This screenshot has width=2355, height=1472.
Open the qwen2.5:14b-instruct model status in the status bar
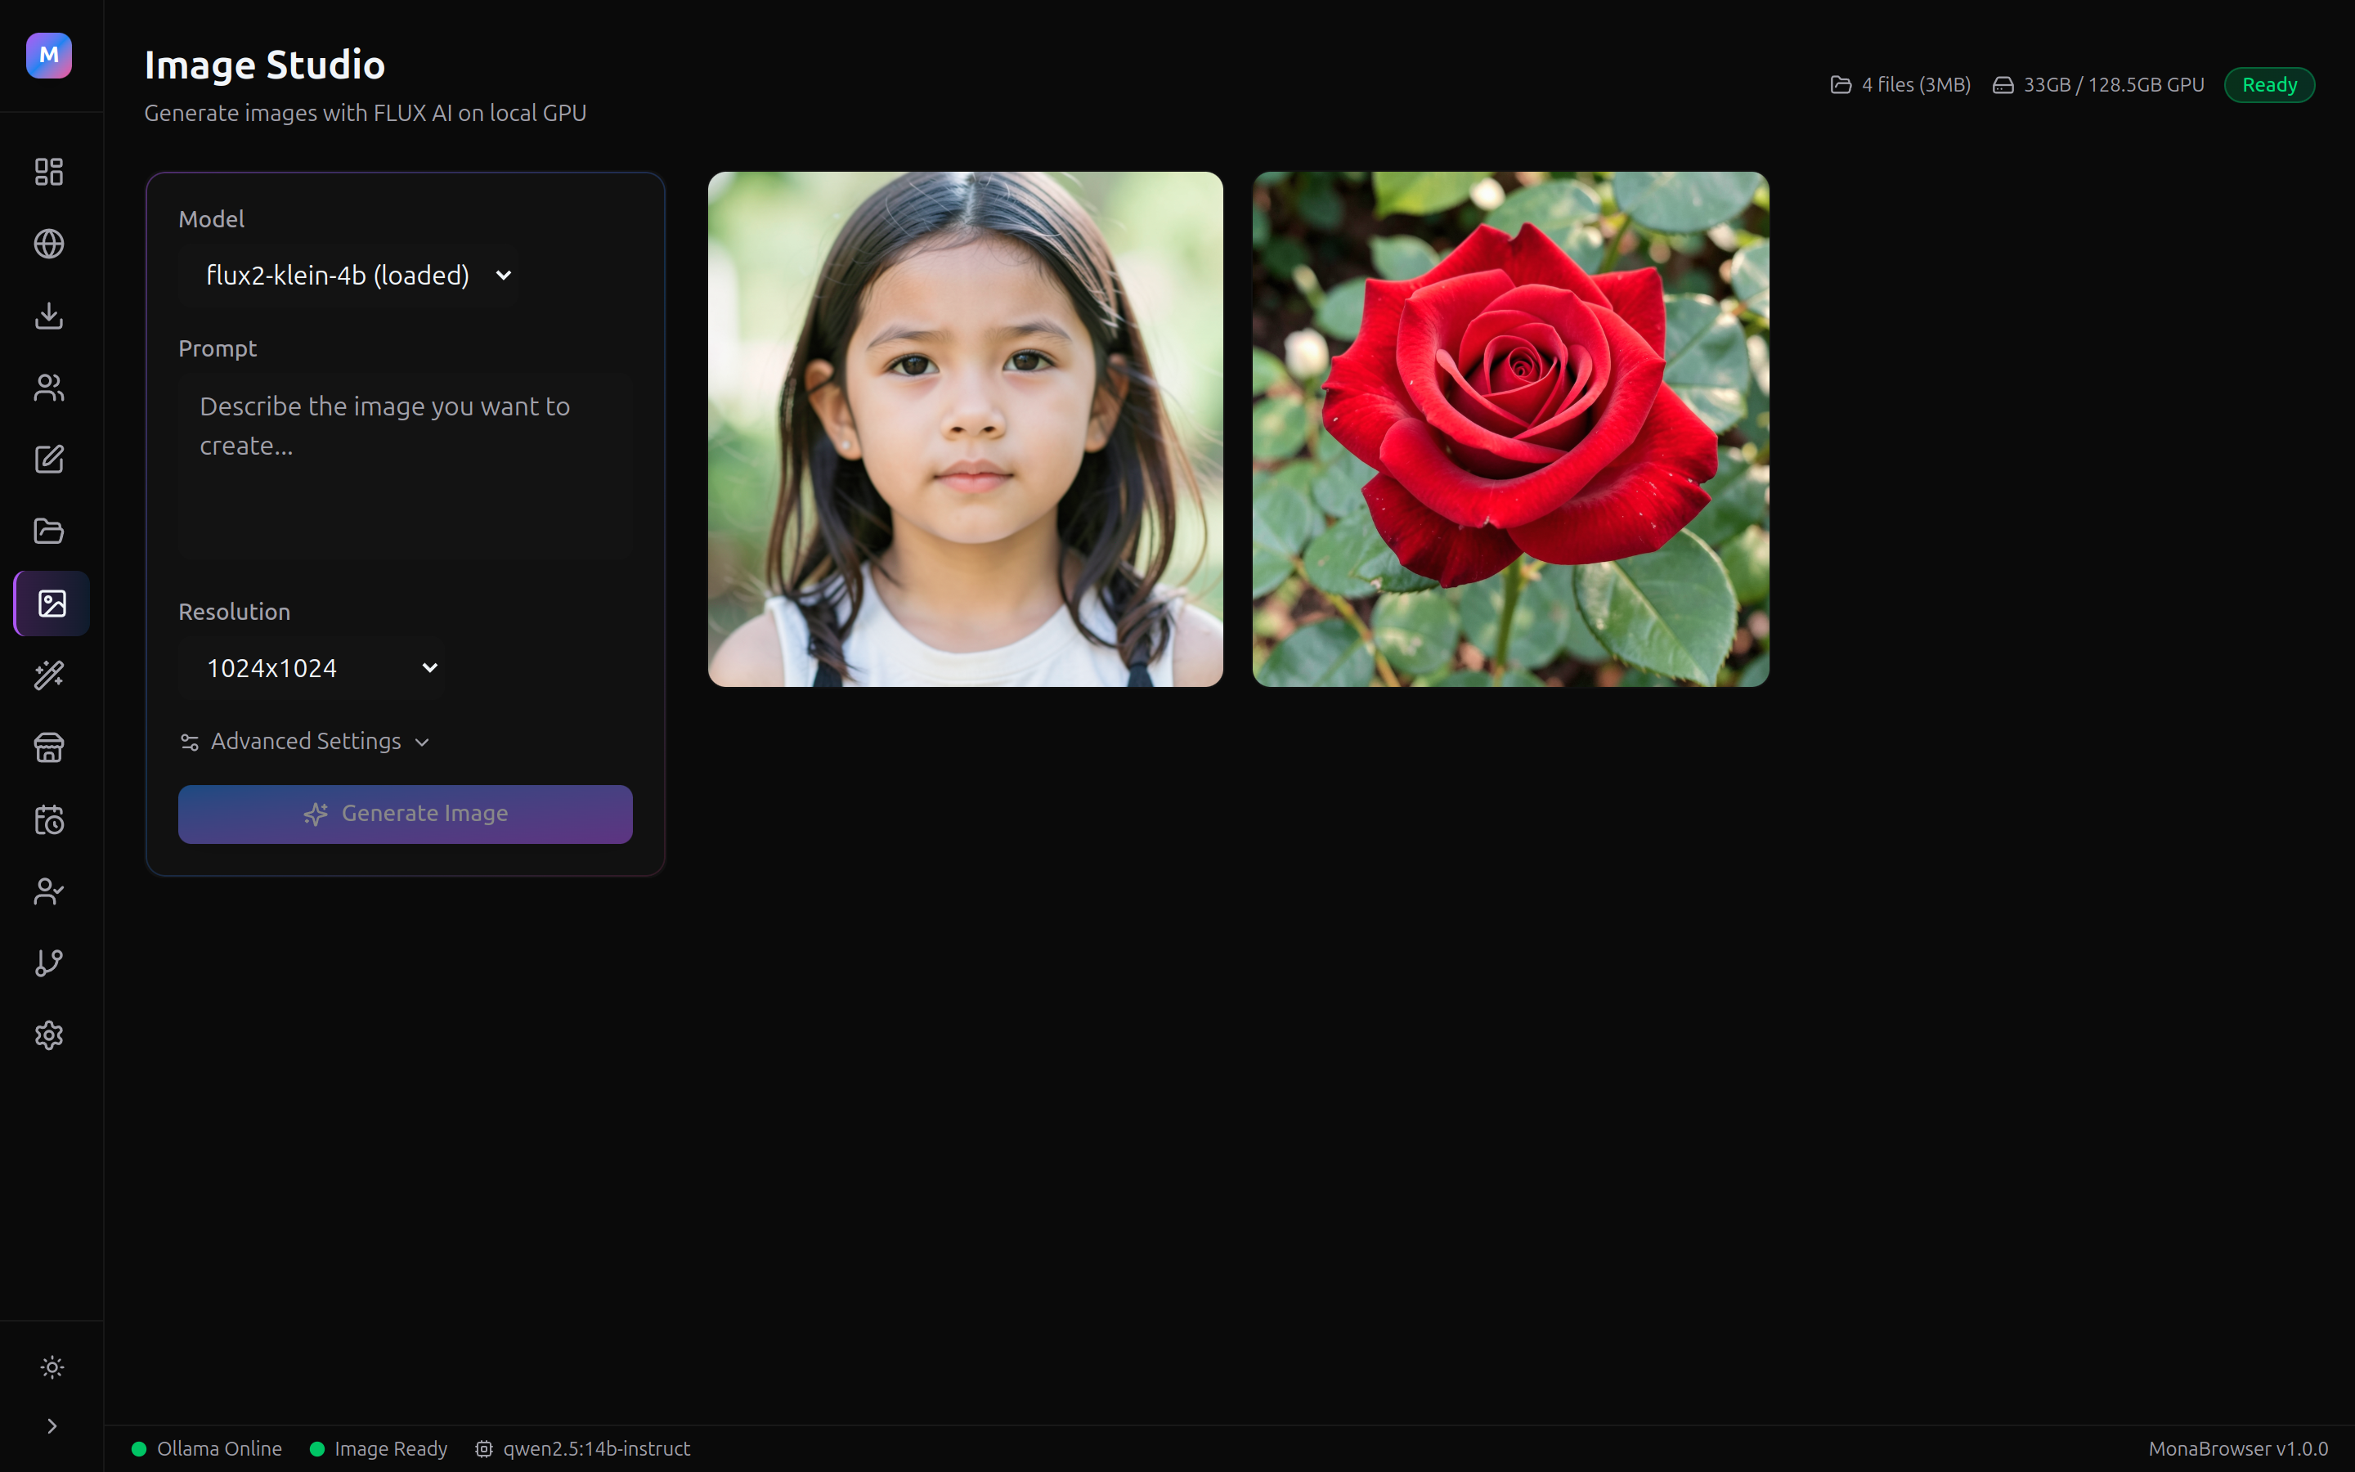584,1447
